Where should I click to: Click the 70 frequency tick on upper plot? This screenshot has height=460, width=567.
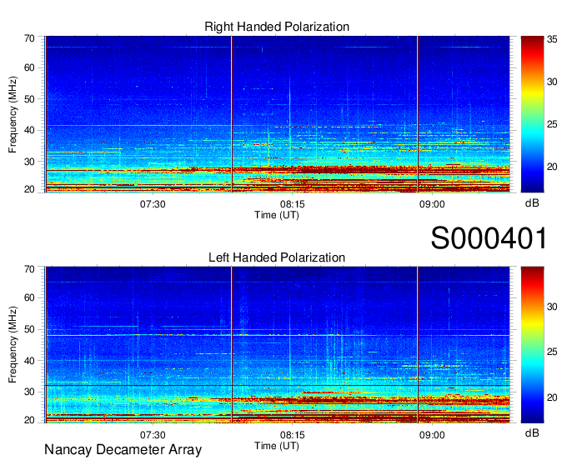pos(29,38)
